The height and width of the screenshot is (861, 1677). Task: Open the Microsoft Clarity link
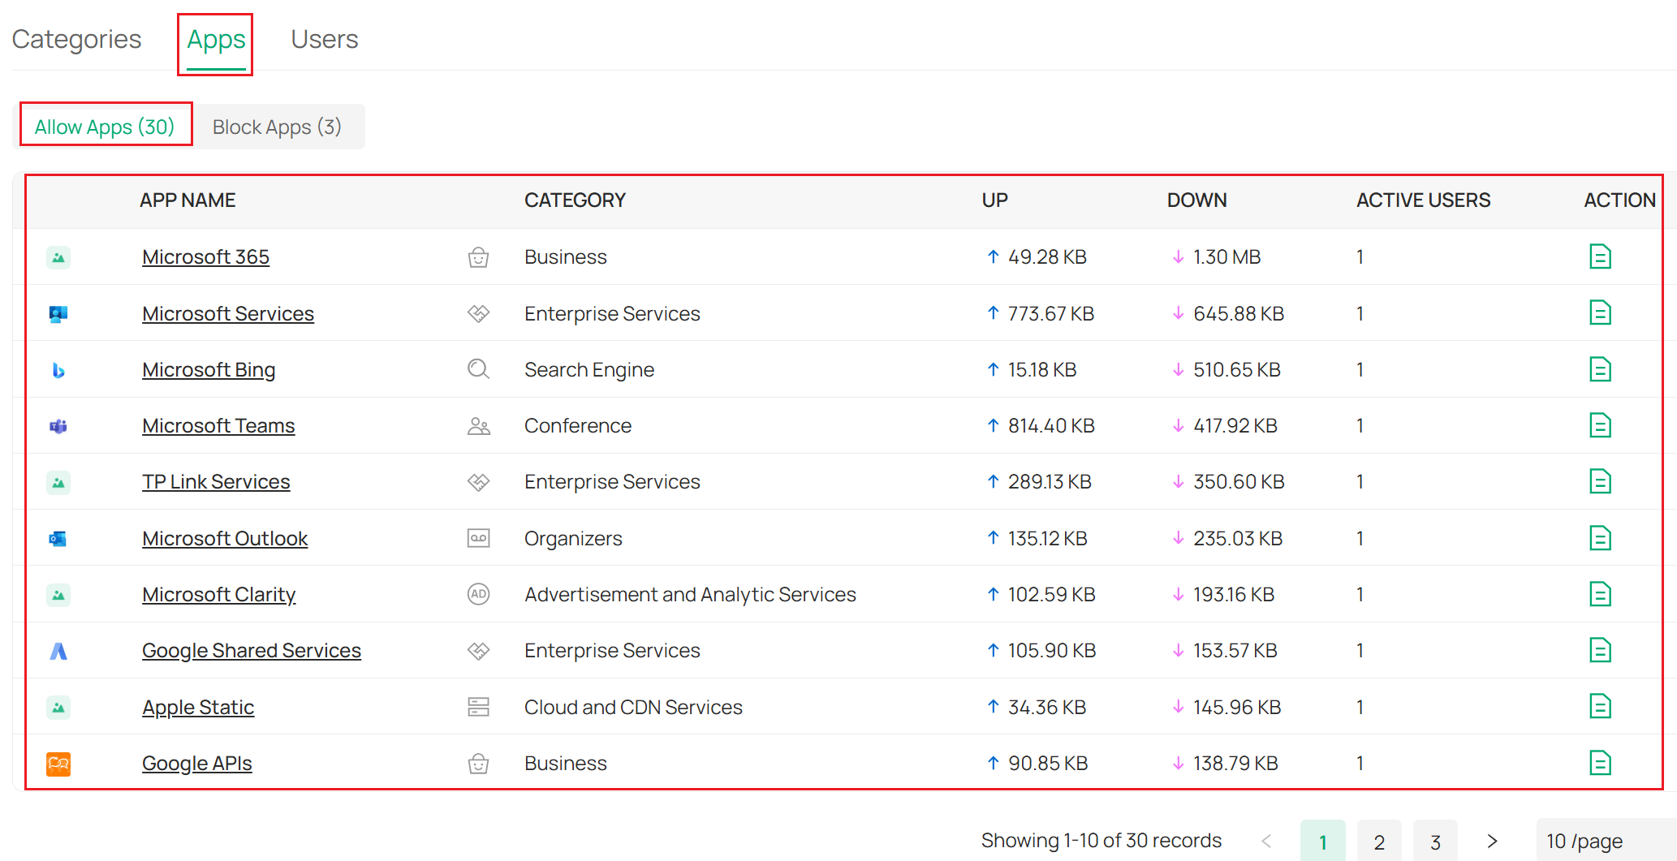[218, 594]
